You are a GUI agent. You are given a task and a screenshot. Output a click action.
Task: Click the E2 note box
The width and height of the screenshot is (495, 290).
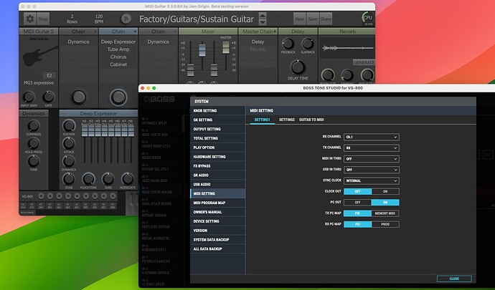pyautogui.click(x=49, y=76)
